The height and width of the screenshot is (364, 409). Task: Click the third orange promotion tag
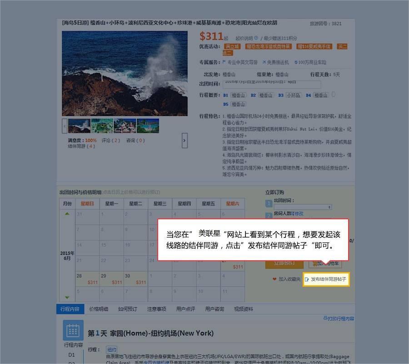pos(314,46)
